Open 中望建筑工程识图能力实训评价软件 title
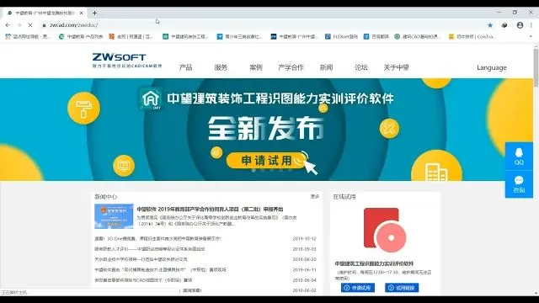The width and height of the screenshot is (539, 303). point(374,263)
